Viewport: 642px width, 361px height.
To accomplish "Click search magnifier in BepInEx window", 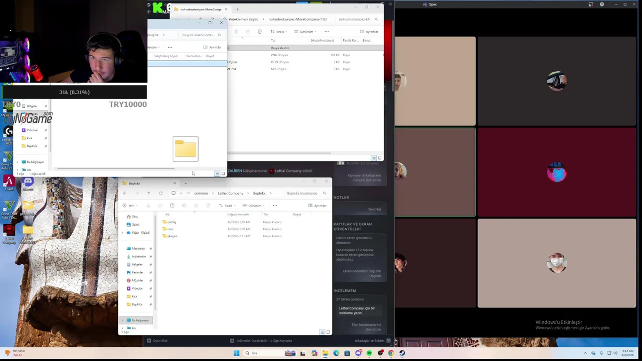I will pyautogui.click(x=325, y=193).
